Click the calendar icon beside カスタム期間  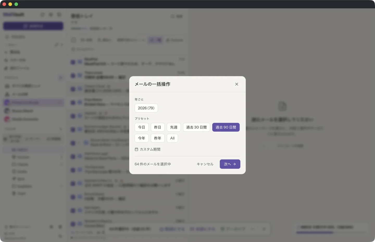(x=136, y=149)
